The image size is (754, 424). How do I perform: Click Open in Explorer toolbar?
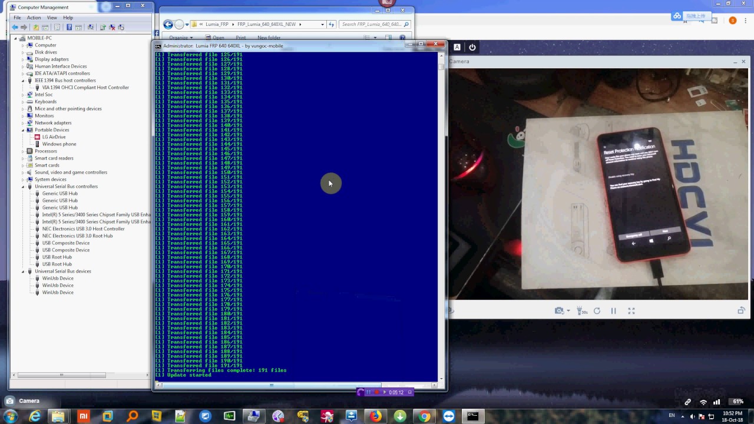coord(215,38)
